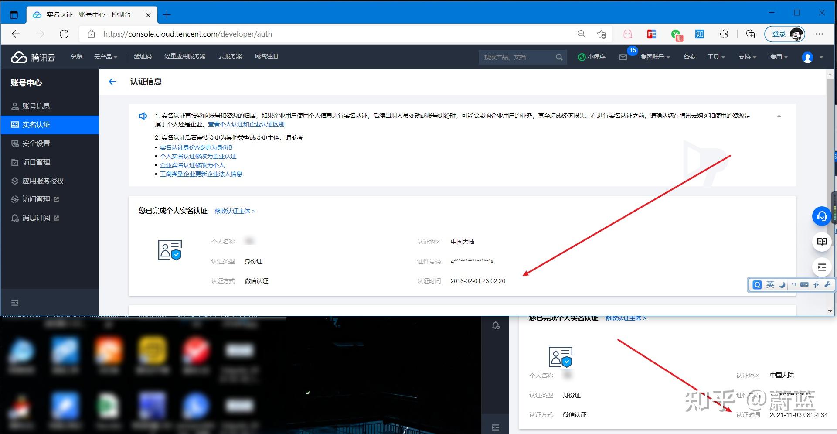Open the Edge tab actions menu icon
The image size is (837, 434).
(14, 15)
